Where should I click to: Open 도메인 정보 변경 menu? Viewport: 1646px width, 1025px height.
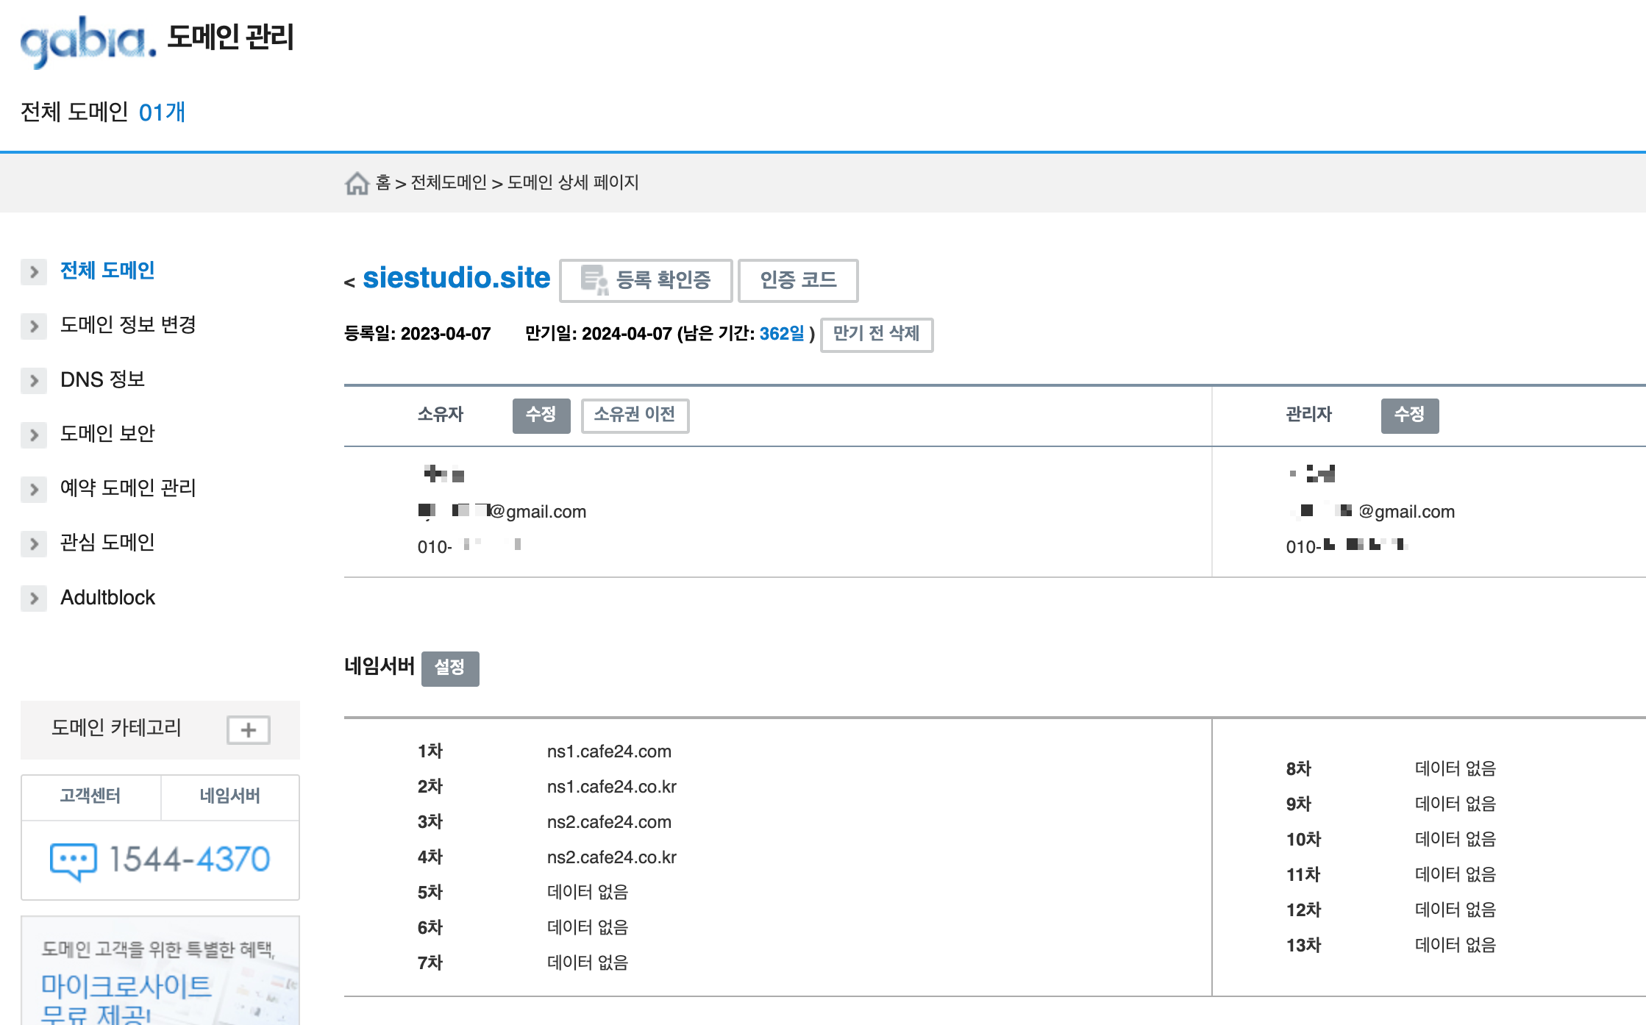[128, 325]
